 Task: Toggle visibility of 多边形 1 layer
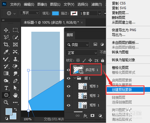tap(68, 70)
